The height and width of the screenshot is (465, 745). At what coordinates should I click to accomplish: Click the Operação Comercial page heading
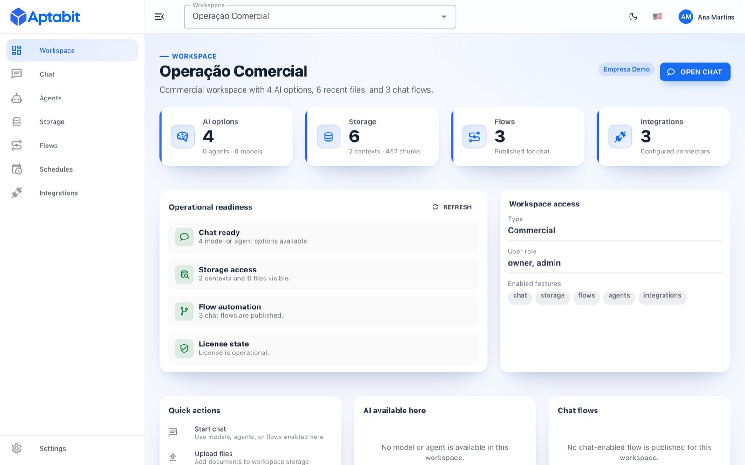(233, 71)
